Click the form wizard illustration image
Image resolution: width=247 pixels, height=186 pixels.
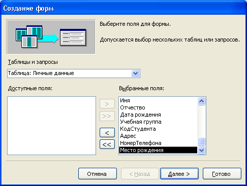click(51, 36)
